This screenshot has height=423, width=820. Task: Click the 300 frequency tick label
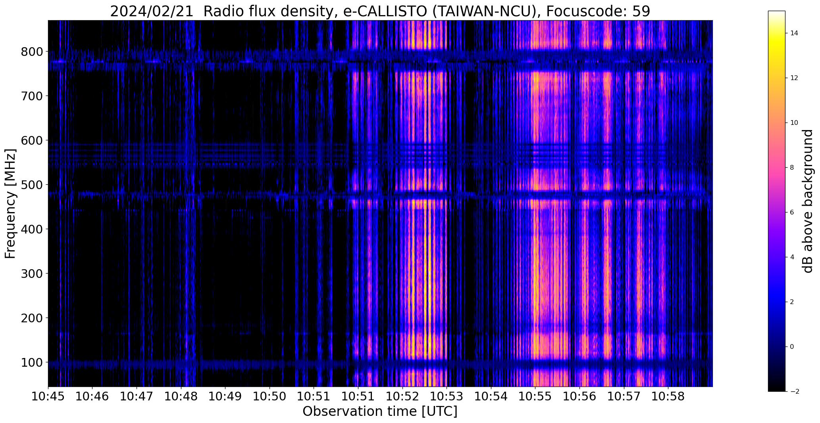click(x=31, y=274)
